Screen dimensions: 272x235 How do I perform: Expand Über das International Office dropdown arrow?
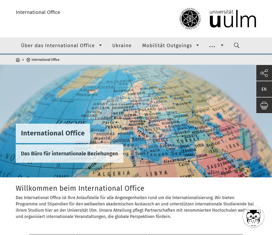(100, 45)
